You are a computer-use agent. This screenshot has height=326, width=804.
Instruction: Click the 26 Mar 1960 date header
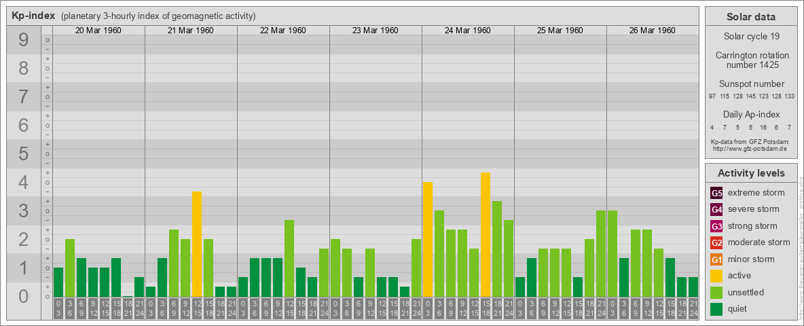[652, 31]
